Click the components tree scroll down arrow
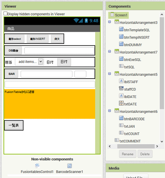Viewport: 165px width, 178px height. tap(162, 141)
